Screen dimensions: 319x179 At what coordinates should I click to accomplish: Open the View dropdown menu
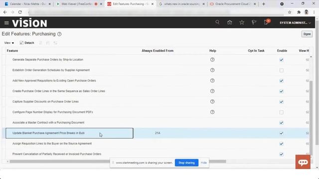(9, 43)
